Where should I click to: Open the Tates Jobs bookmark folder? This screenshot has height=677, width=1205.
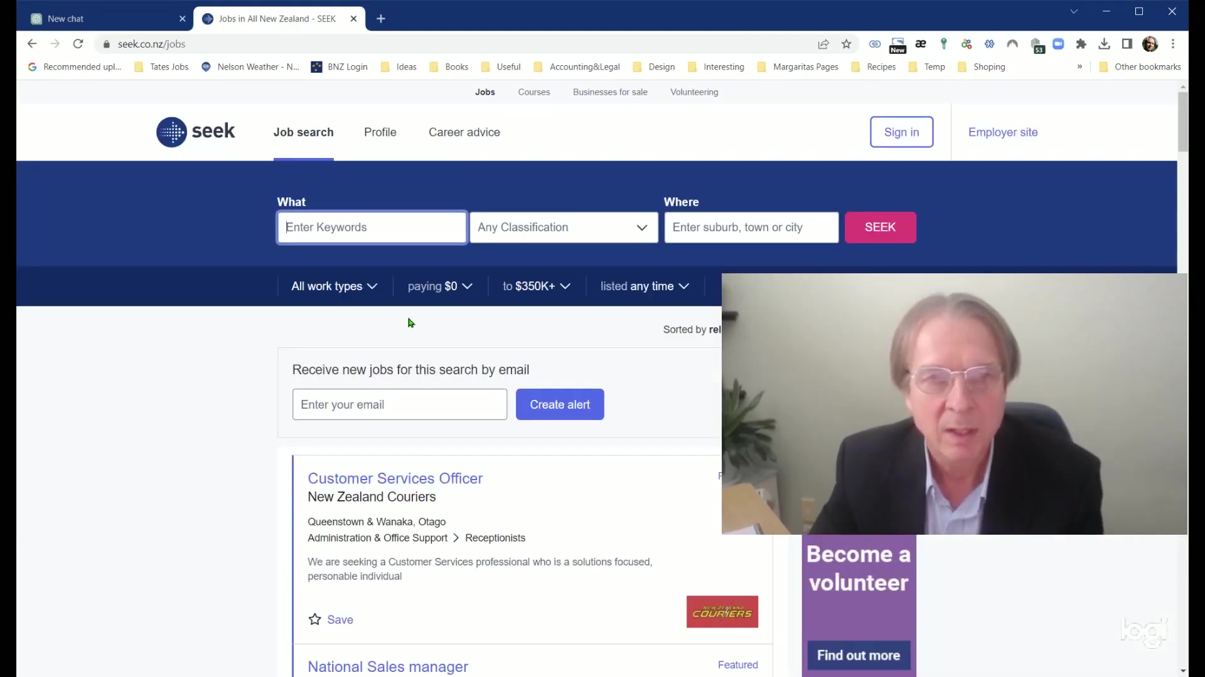162,66
